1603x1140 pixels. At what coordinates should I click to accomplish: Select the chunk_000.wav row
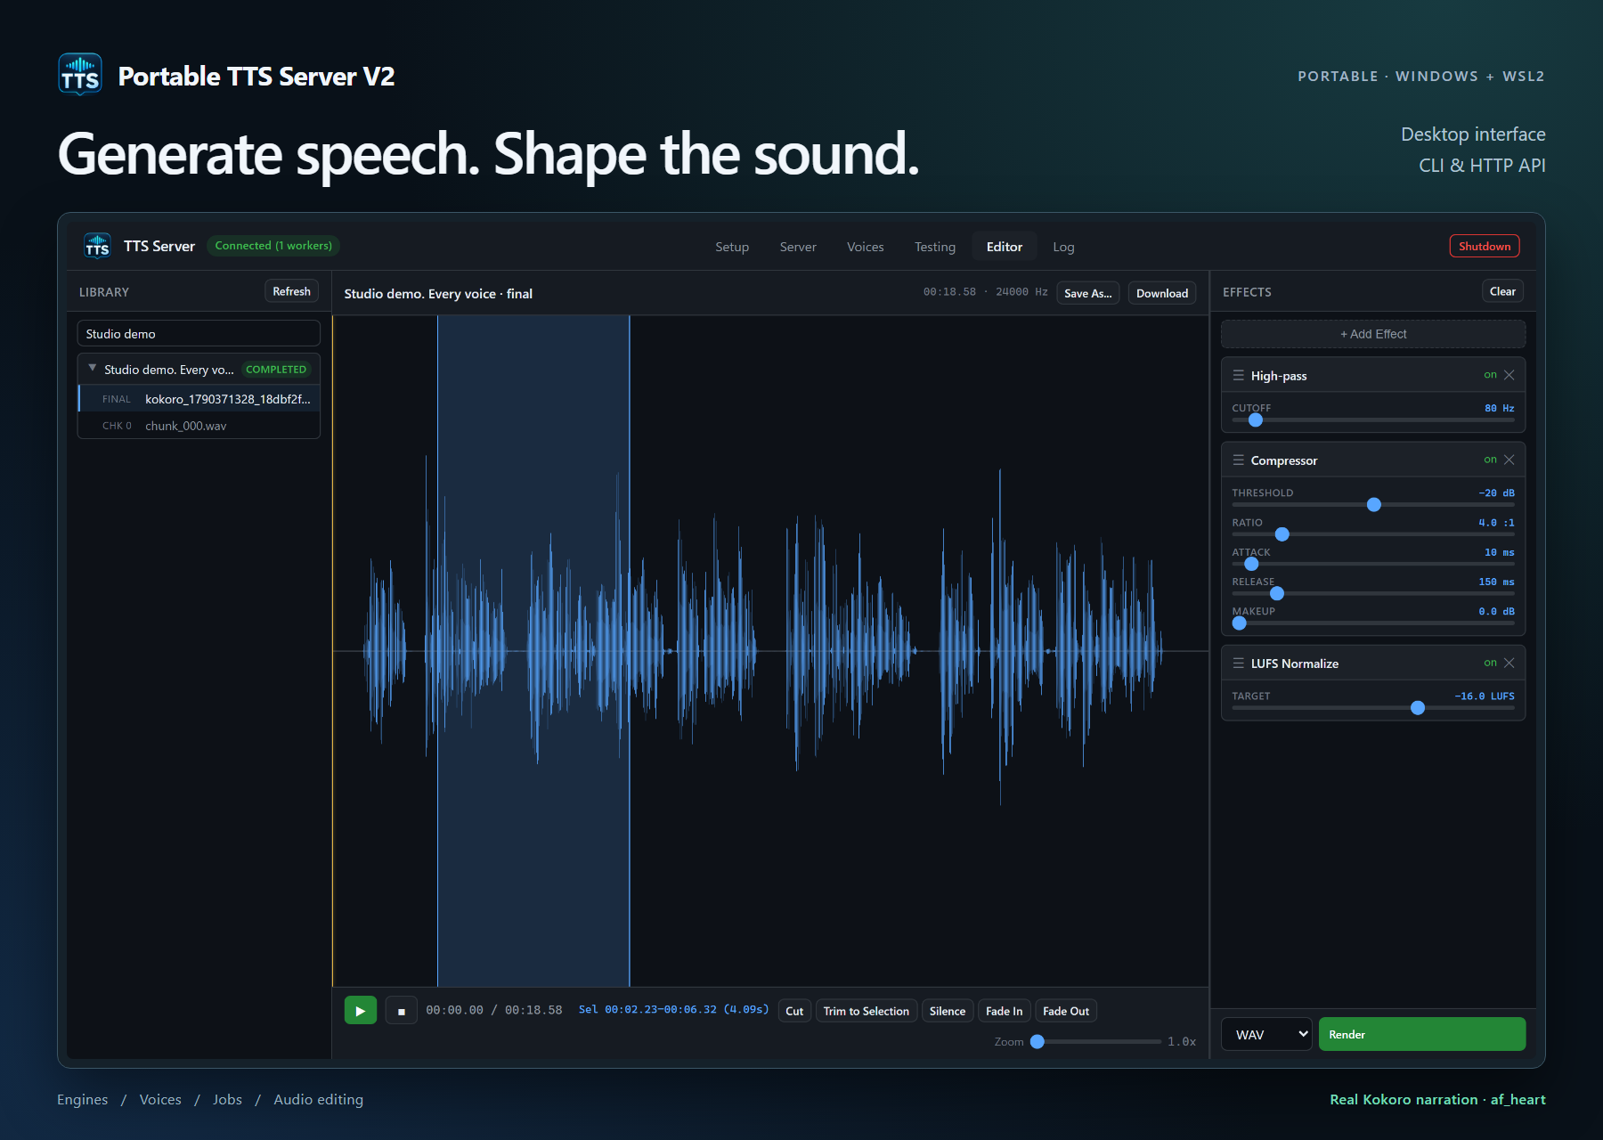199,426
